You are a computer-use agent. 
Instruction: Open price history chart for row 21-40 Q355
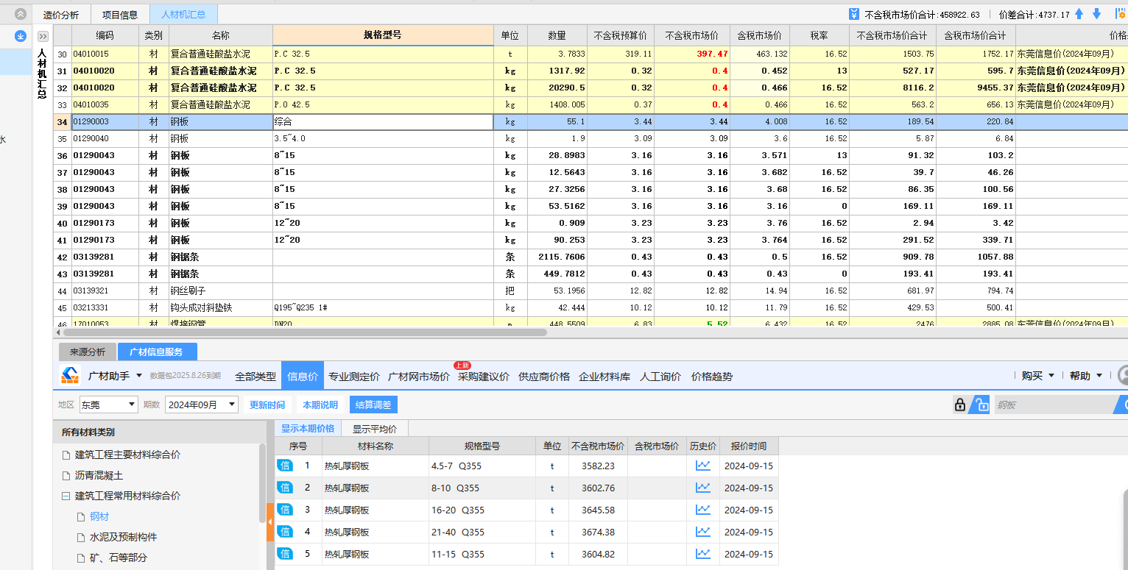coord(703,532)
